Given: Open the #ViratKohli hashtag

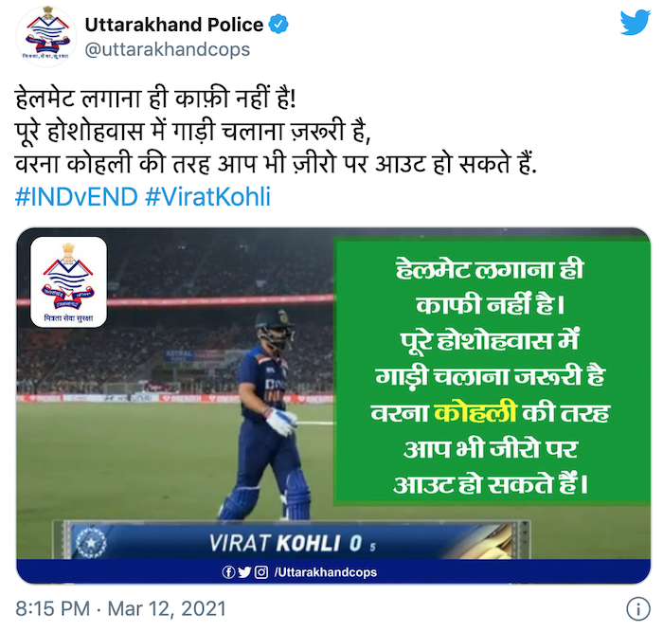Looking at the screenshot, I should coord(207,197).
